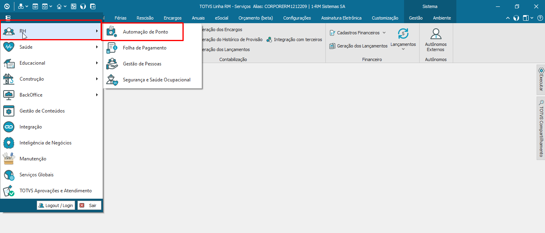This screenshot has height=233, width=545.
Task: Switch to the Rescisão ribbon tab
Action: 145,18
